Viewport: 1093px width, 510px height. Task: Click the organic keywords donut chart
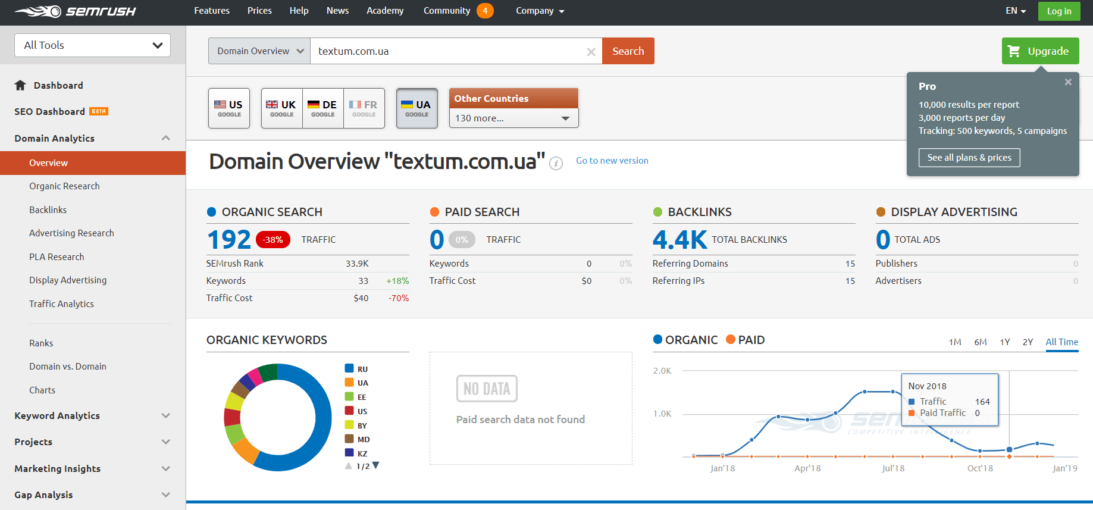[x=278, y=417]
